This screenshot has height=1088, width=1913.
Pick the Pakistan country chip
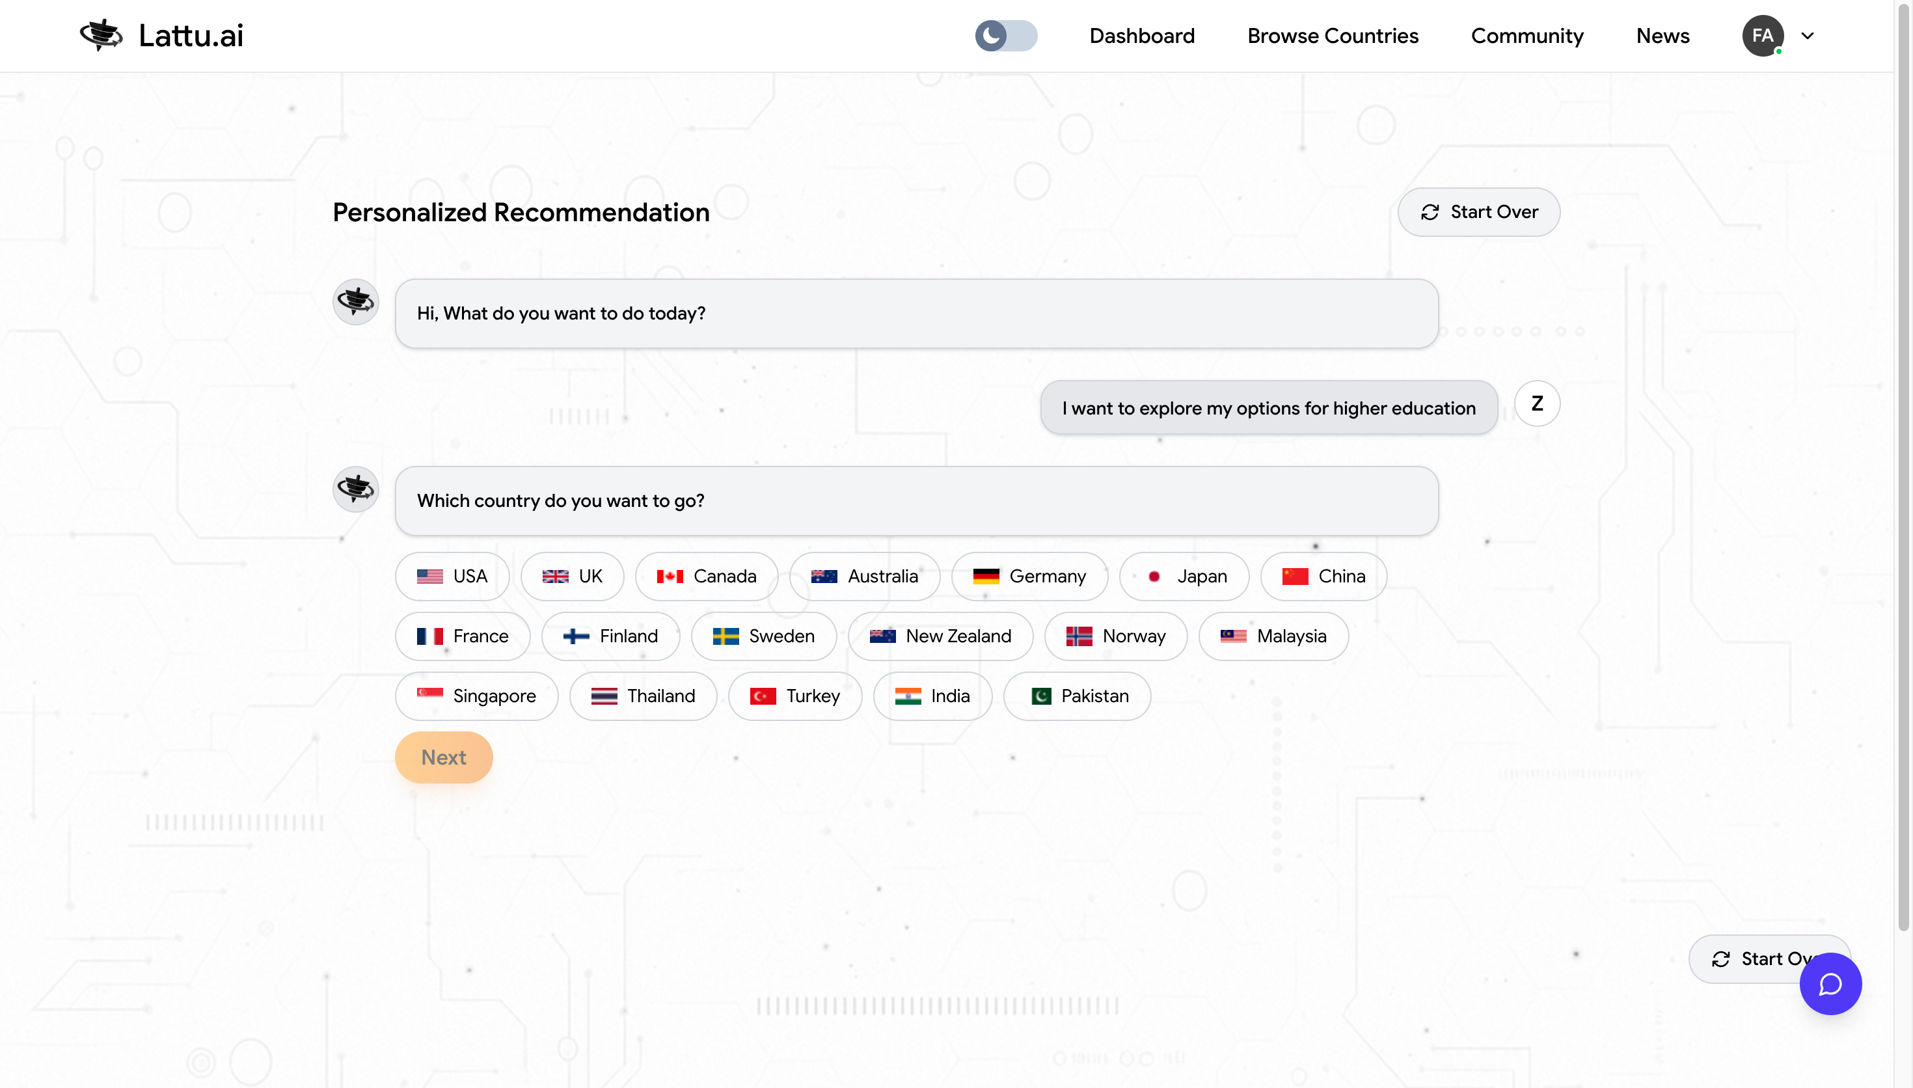point(1076,696)
